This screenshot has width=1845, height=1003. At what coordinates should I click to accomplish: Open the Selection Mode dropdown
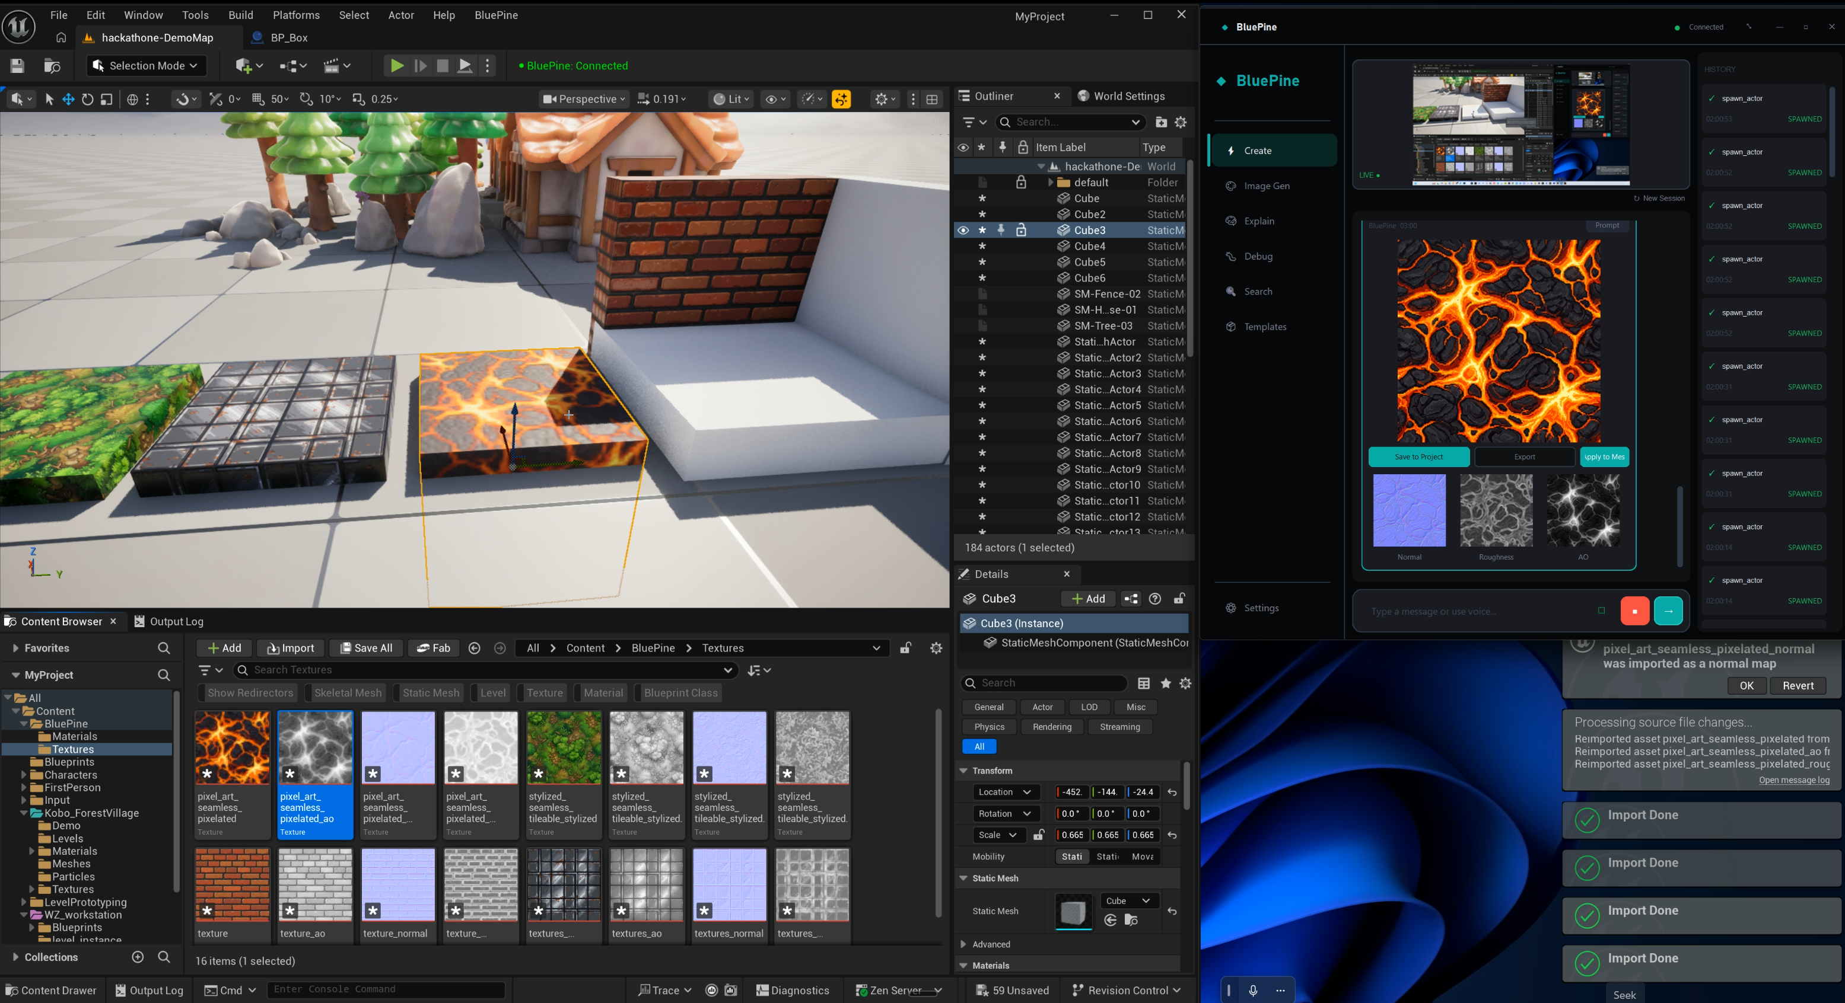(147, 65)
